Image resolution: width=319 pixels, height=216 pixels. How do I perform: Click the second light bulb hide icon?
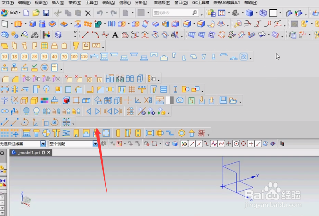36,111
